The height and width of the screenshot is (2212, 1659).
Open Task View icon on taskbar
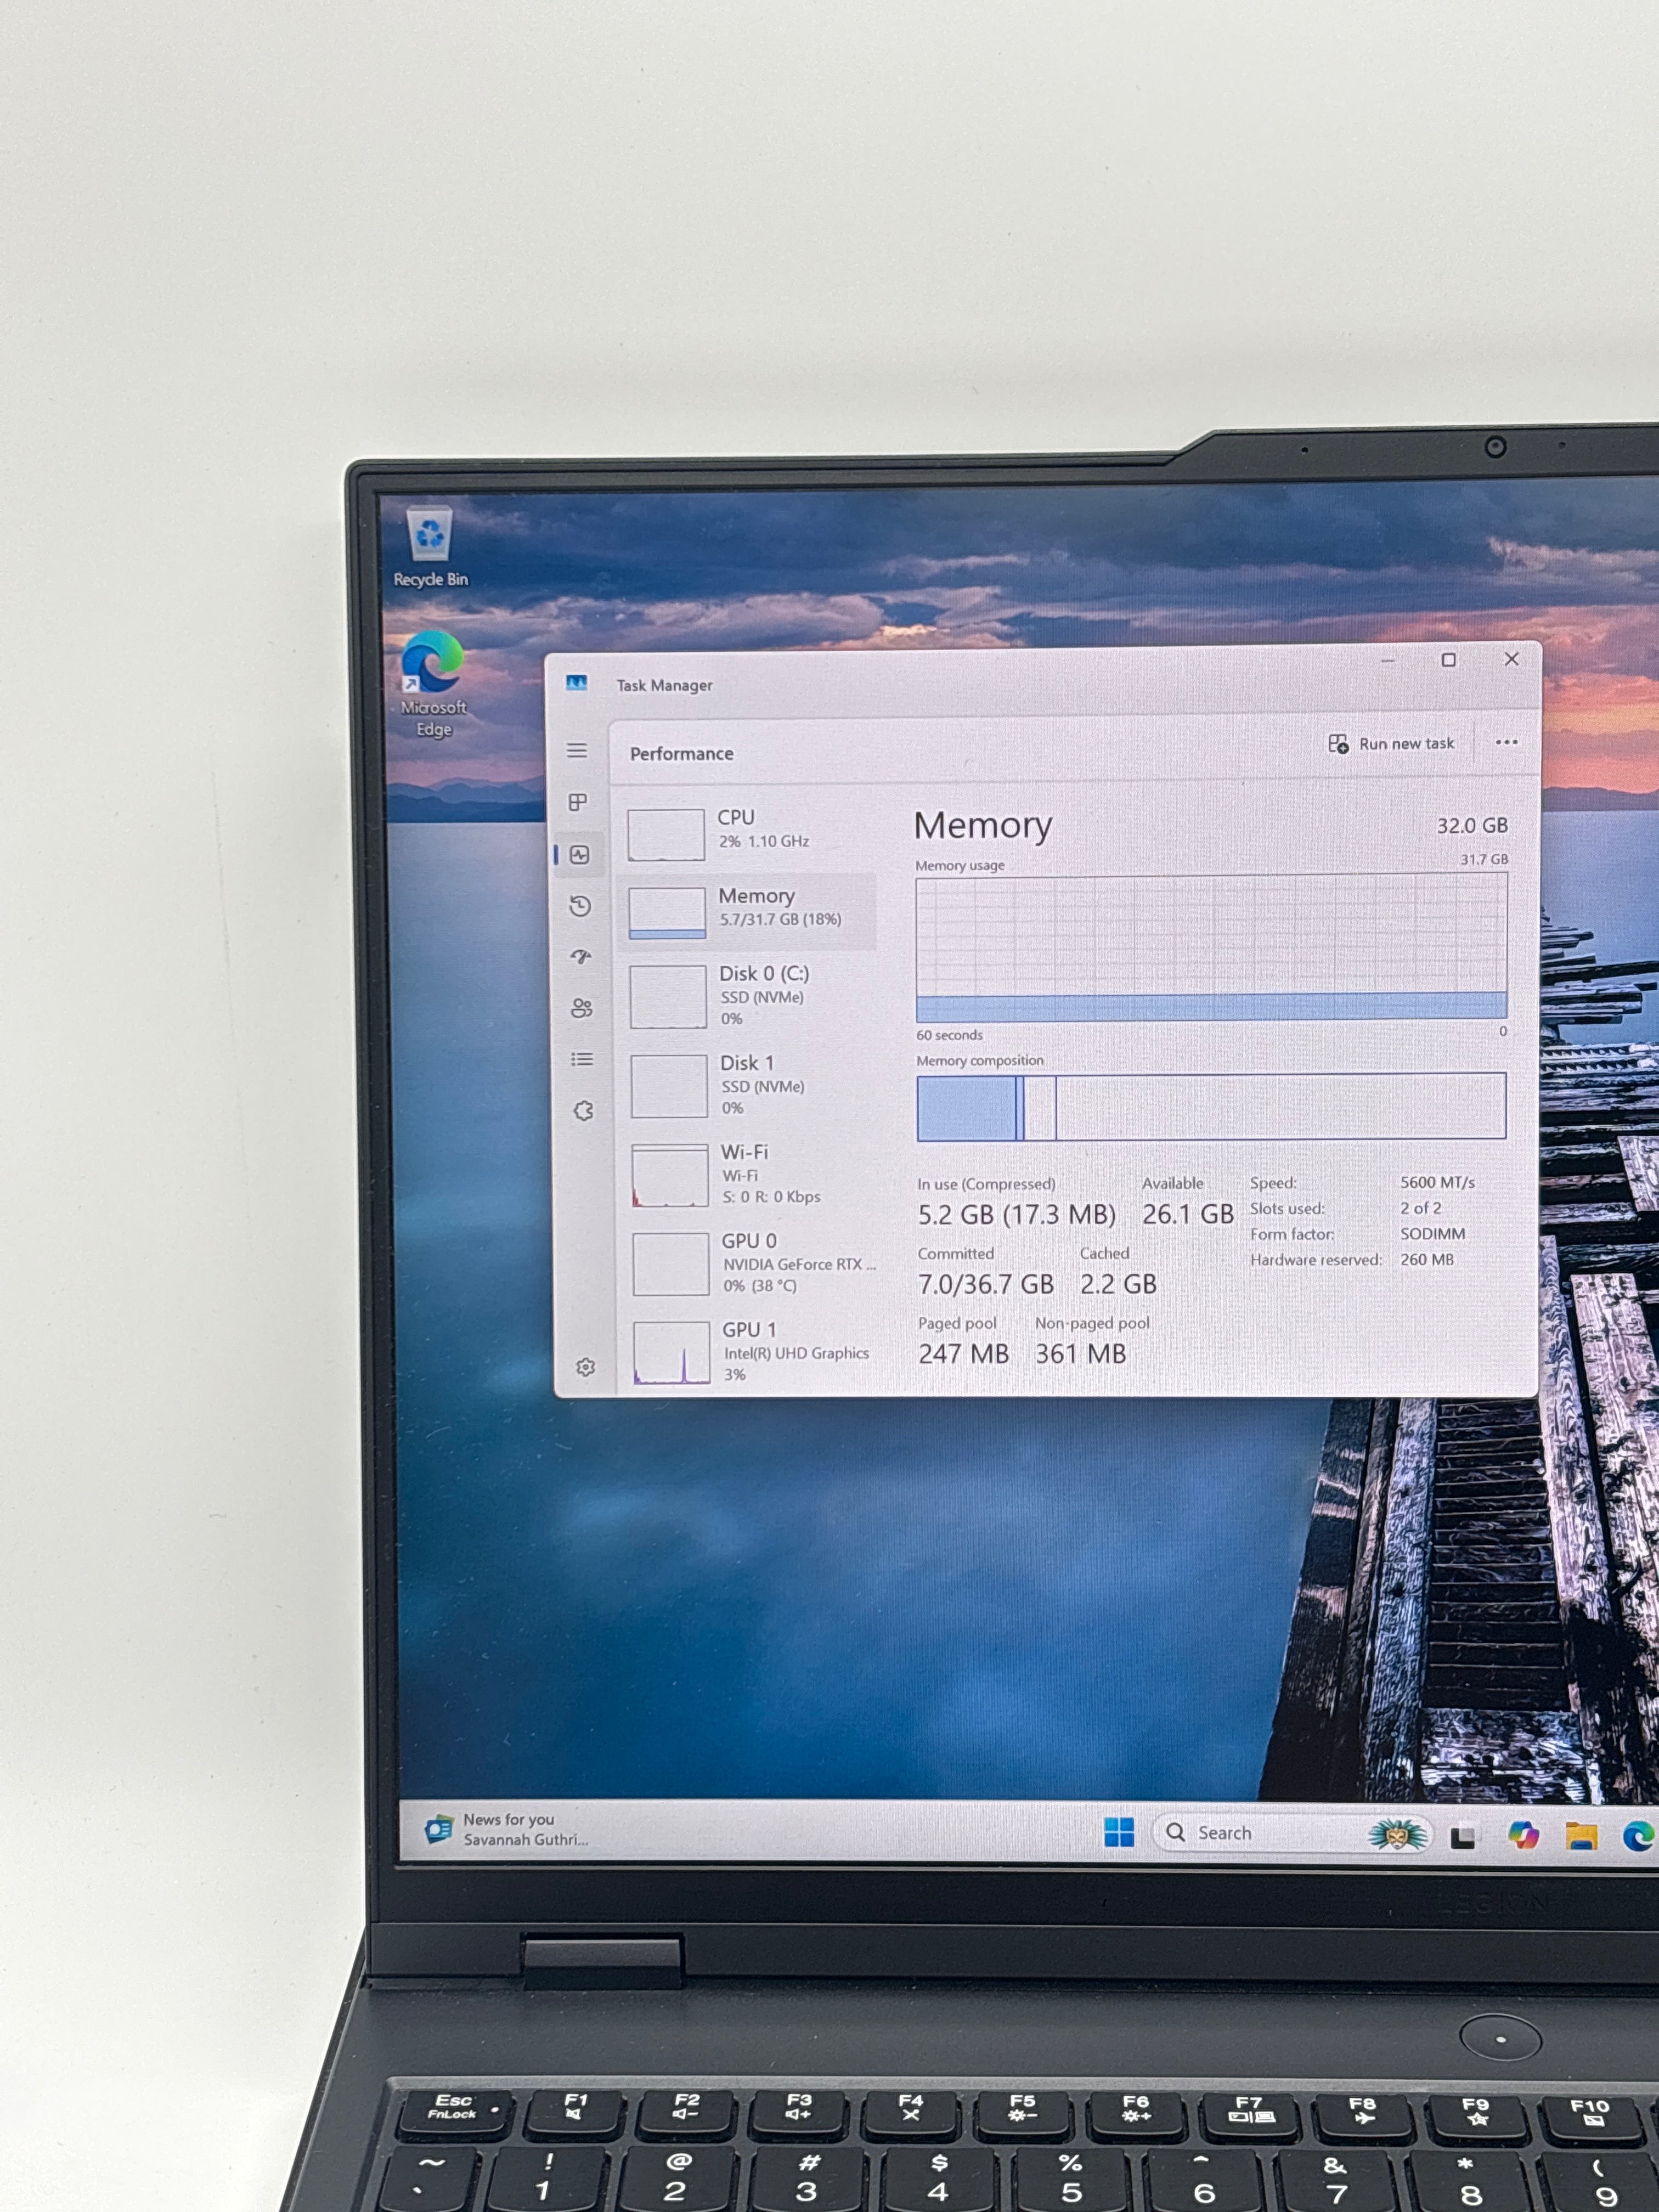click(x=1463, y=1836)
